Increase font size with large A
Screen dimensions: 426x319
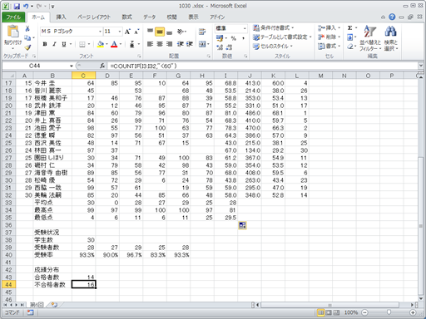[x=127, y=32]
